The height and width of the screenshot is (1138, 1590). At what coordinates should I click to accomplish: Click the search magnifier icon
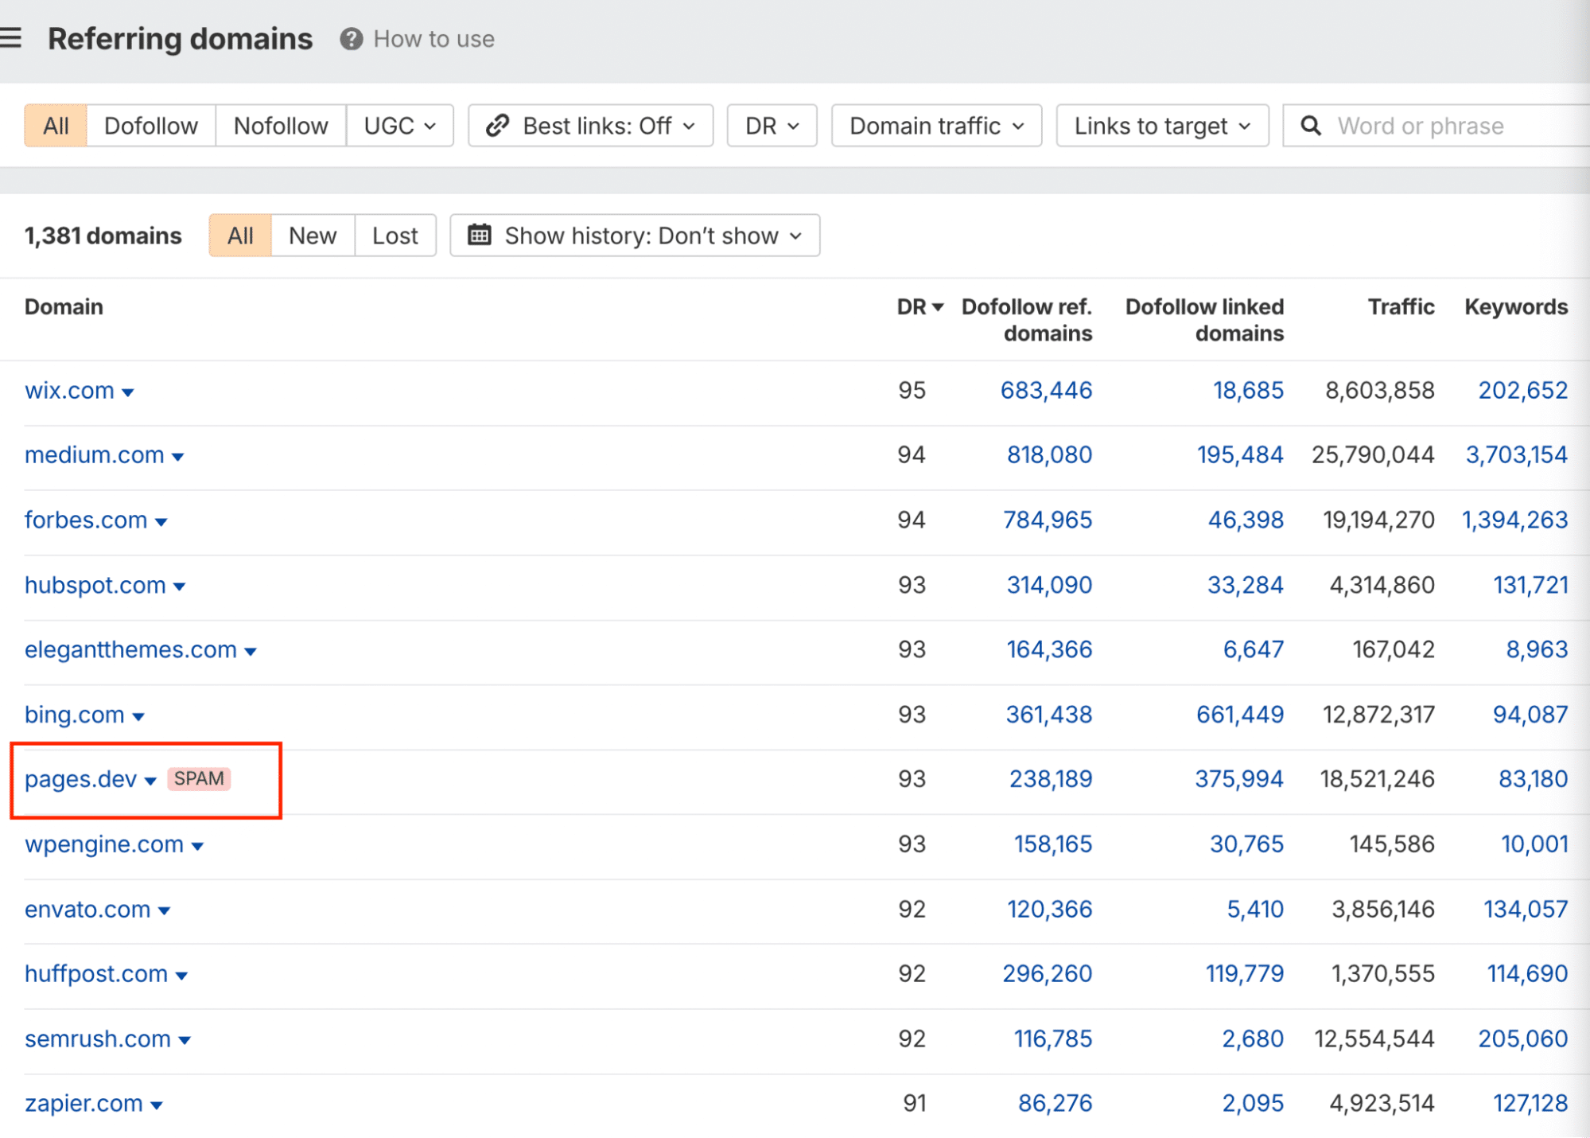pos(1311,126)
